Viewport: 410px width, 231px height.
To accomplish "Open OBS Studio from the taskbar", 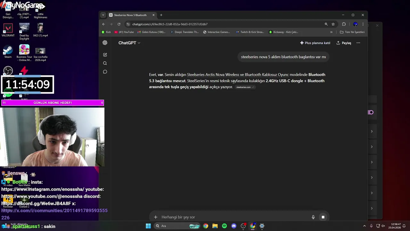I will click(x=243, y=226).
